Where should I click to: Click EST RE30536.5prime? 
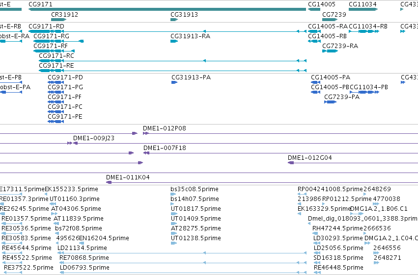click(x=26, y=229)
